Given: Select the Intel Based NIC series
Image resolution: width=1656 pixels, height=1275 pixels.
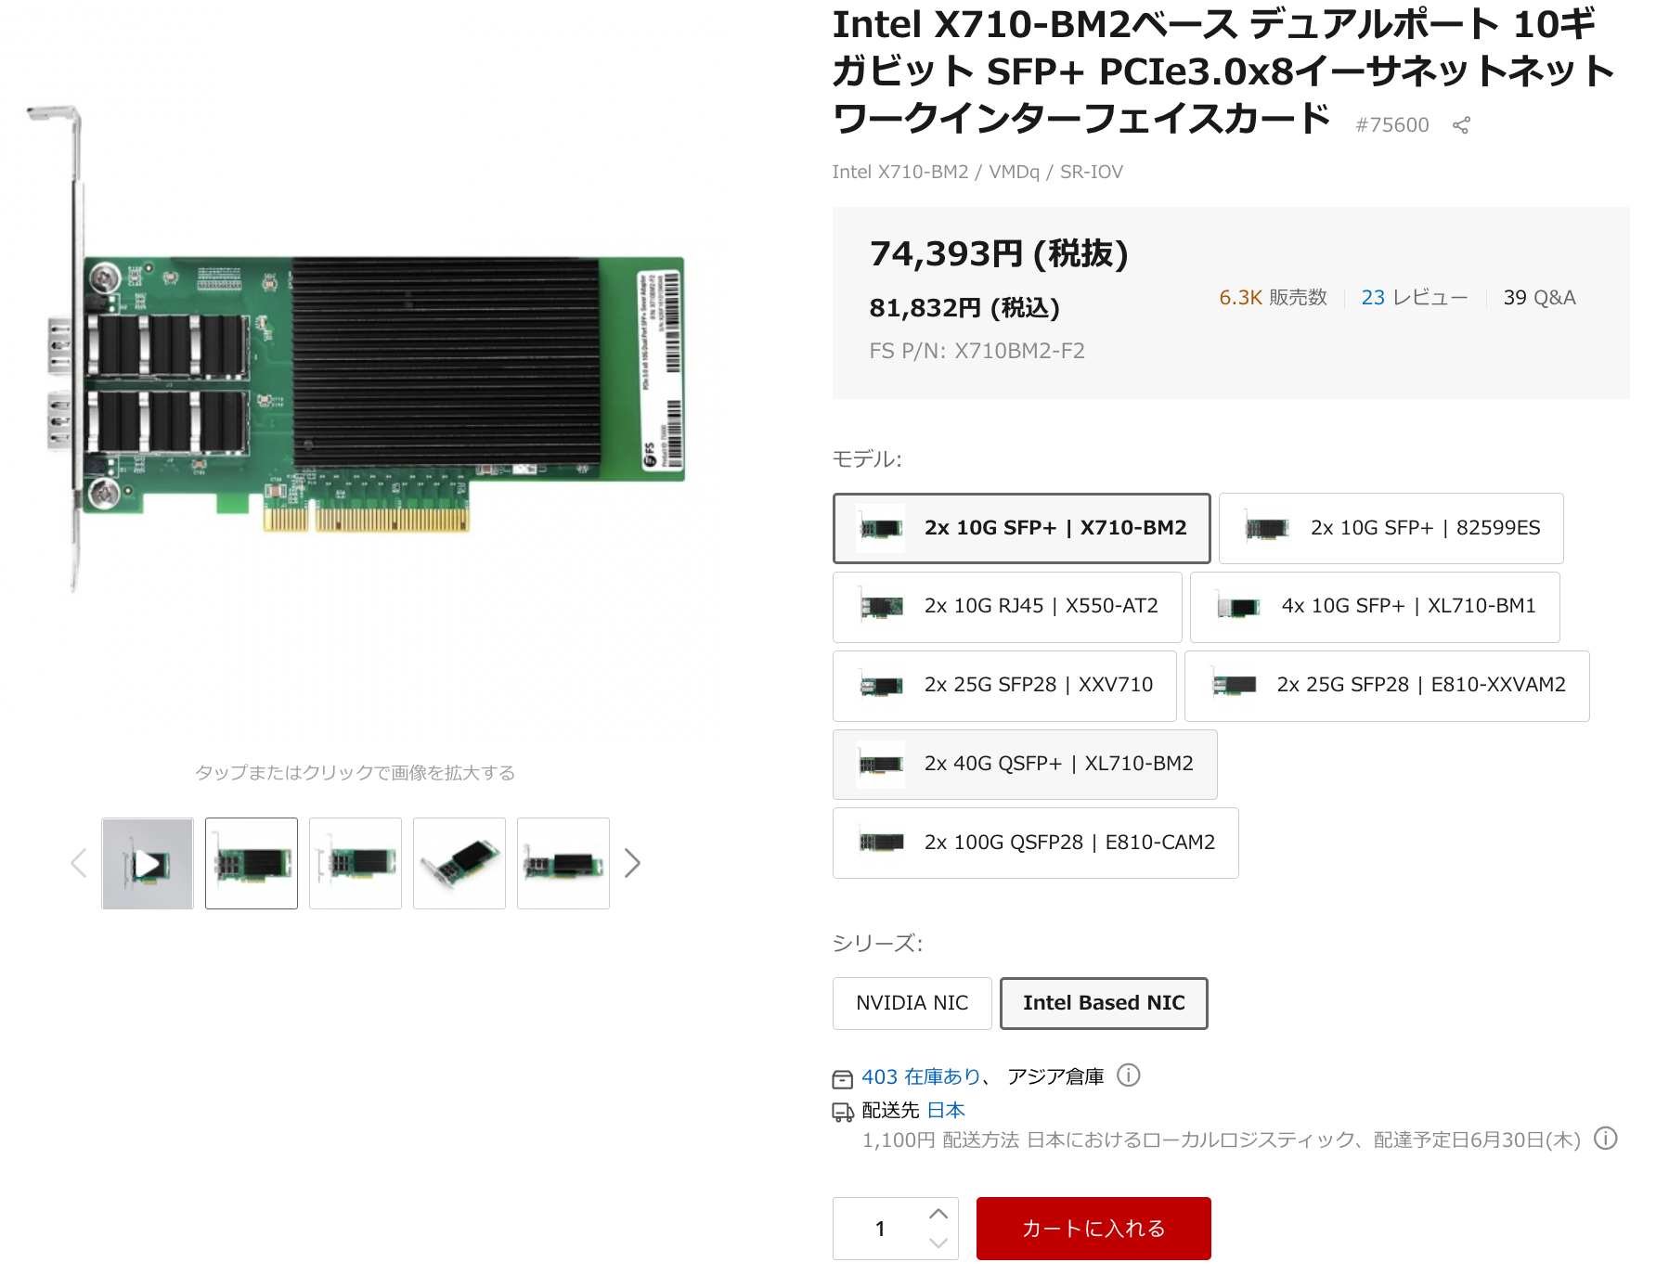Looking at the screenshot, I should (x=1104, y=1003).
